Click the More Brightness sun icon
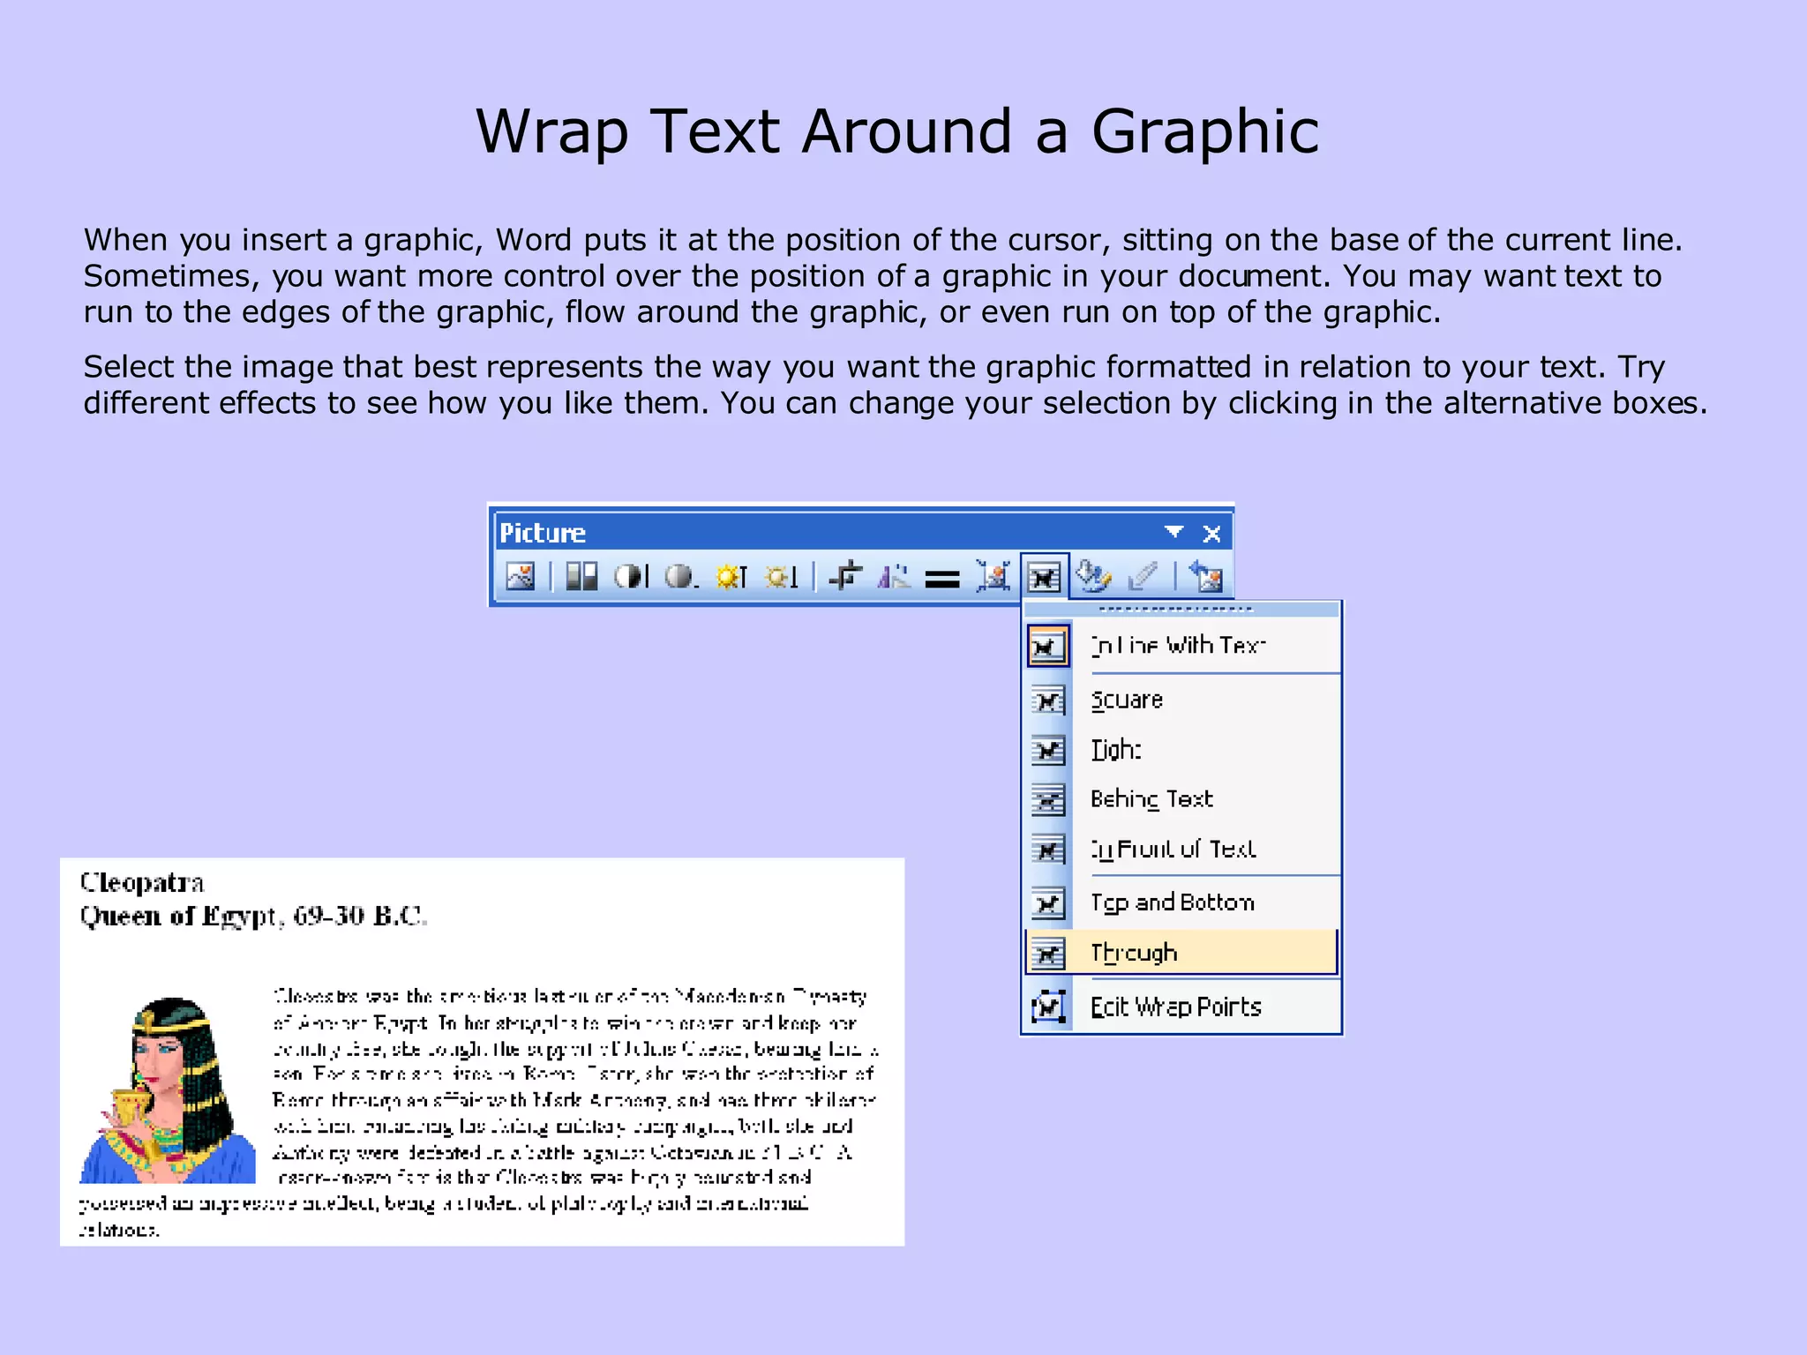This screenshot has height=1355, width=1807. pos(731,577)
